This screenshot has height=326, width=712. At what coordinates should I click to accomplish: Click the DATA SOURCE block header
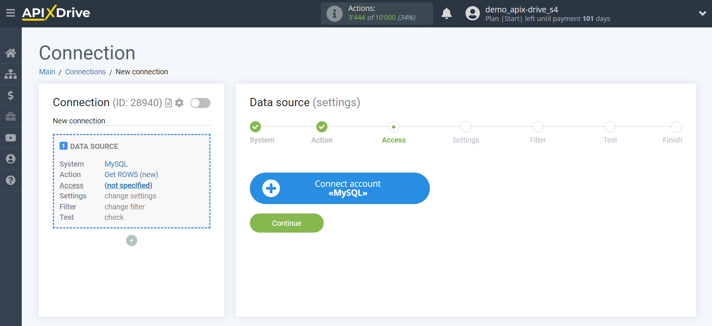pos(94,146)
